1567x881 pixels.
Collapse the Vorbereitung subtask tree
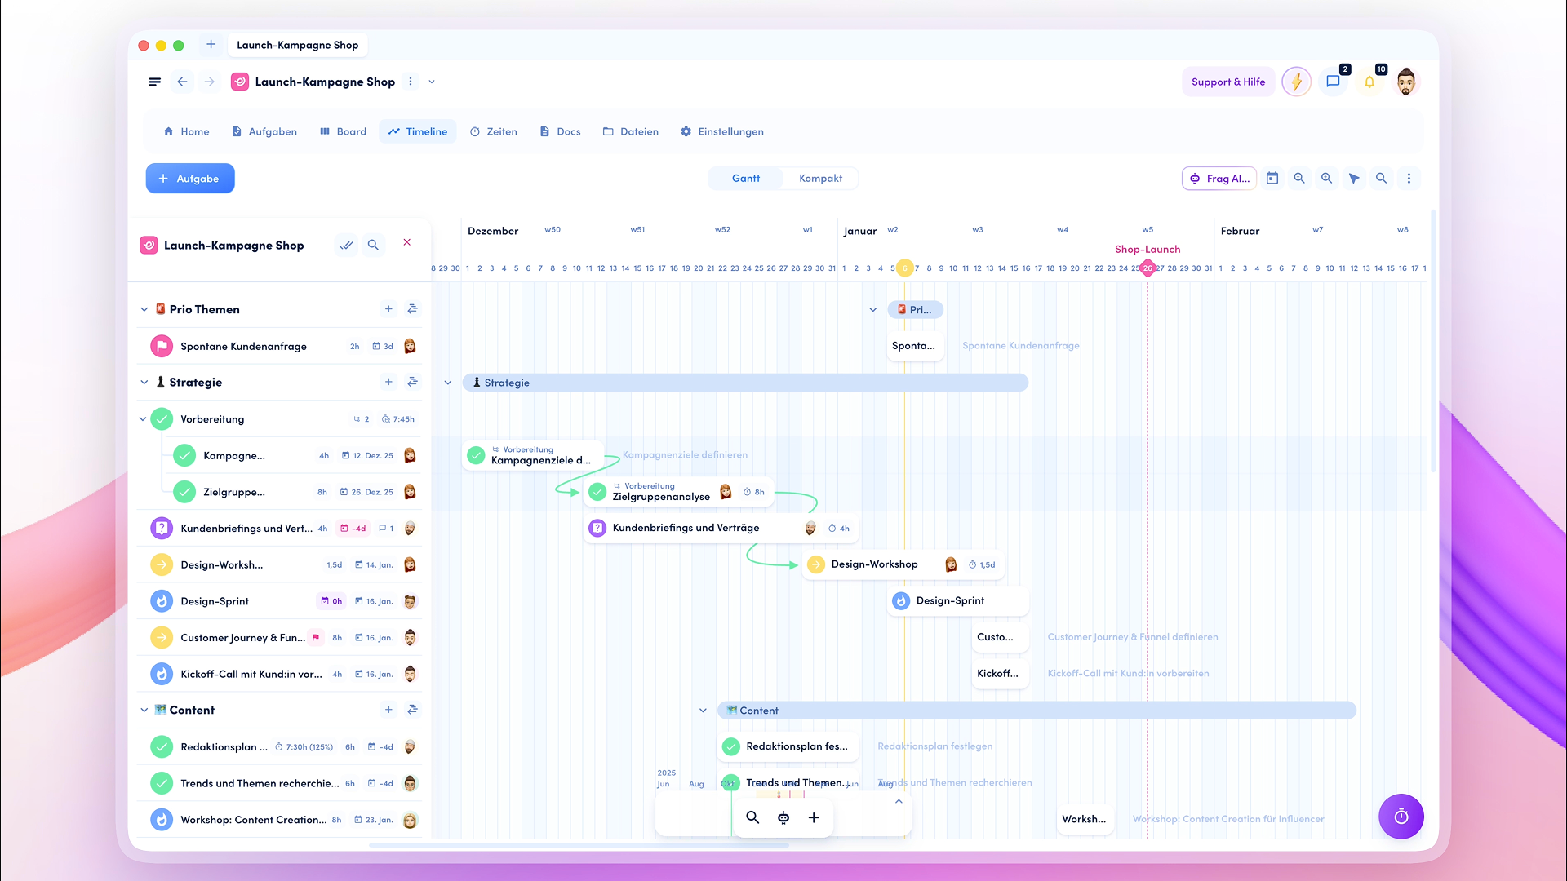click(143, 419)
